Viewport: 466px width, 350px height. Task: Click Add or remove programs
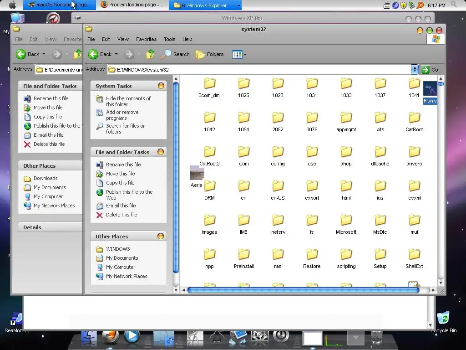(x=122, y=115)
